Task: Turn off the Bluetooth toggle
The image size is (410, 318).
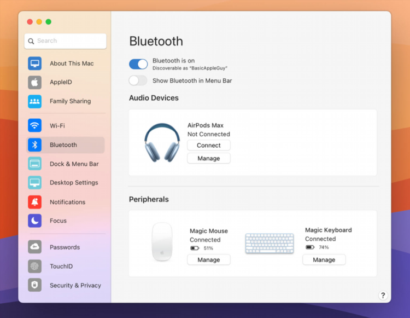Action: [x=138, y=64]
